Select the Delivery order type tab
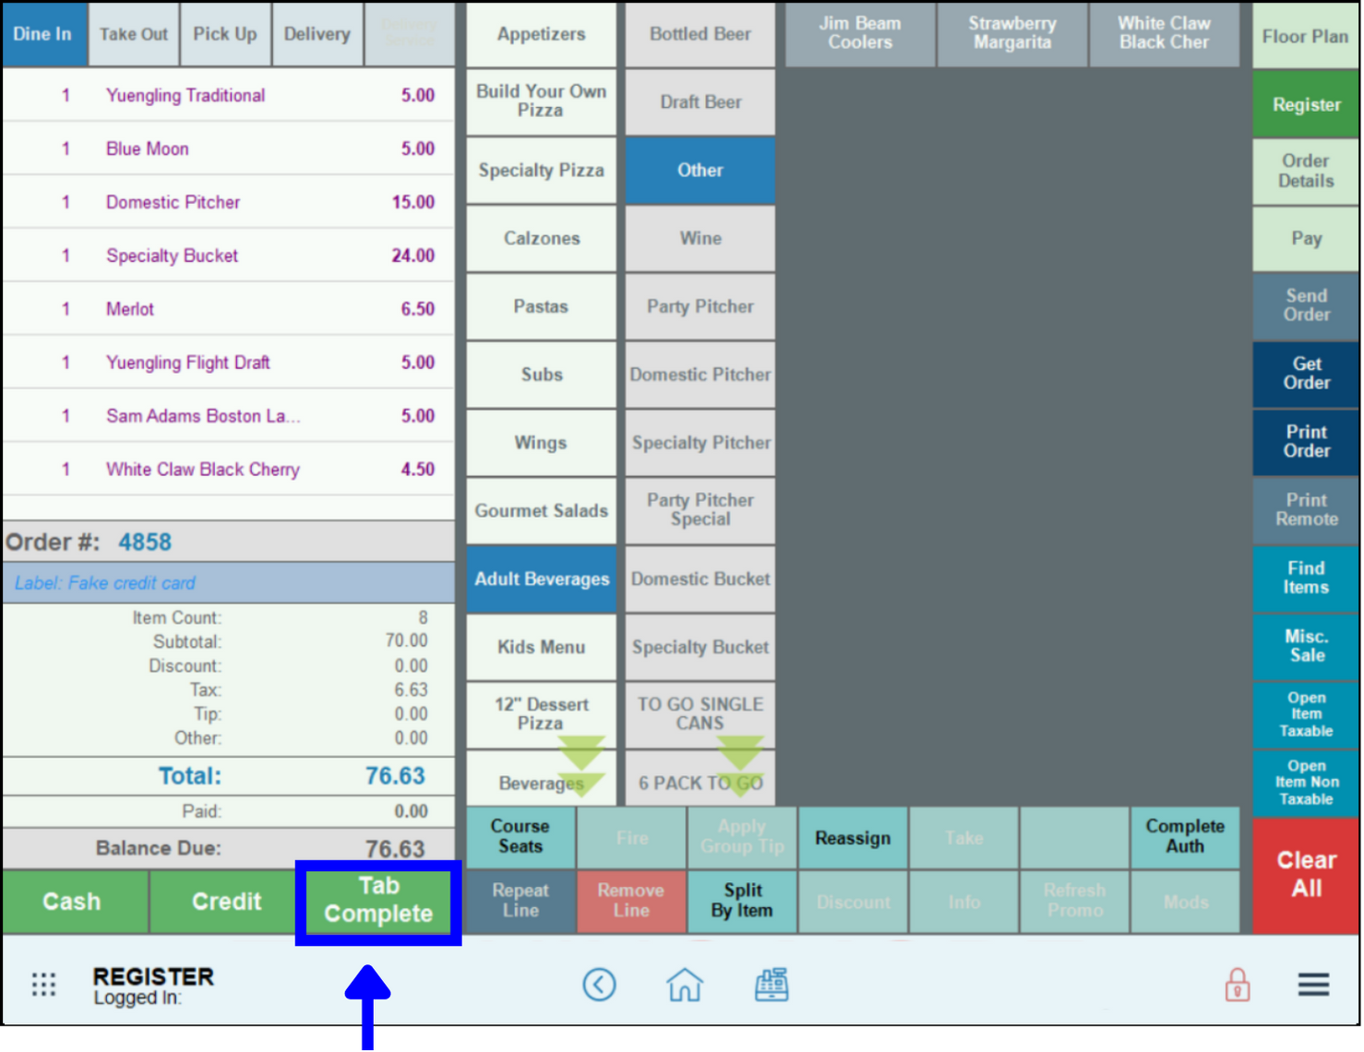The width and height of the screenshot is (1364, 1052). point(317,34)
